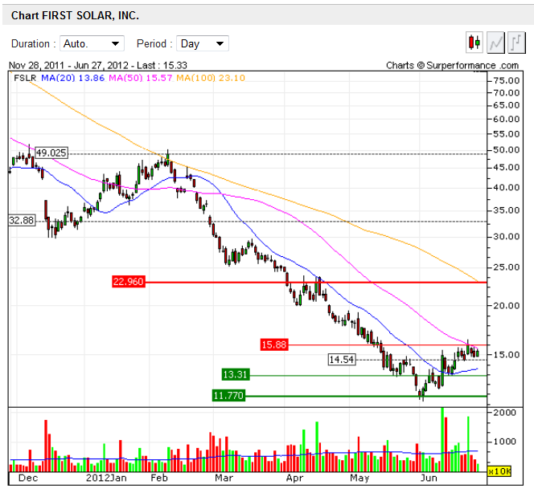Viewport: 534px width, 493px height.
Task: Click the FSLR ticker label in legend
Action: click(25, 77)
